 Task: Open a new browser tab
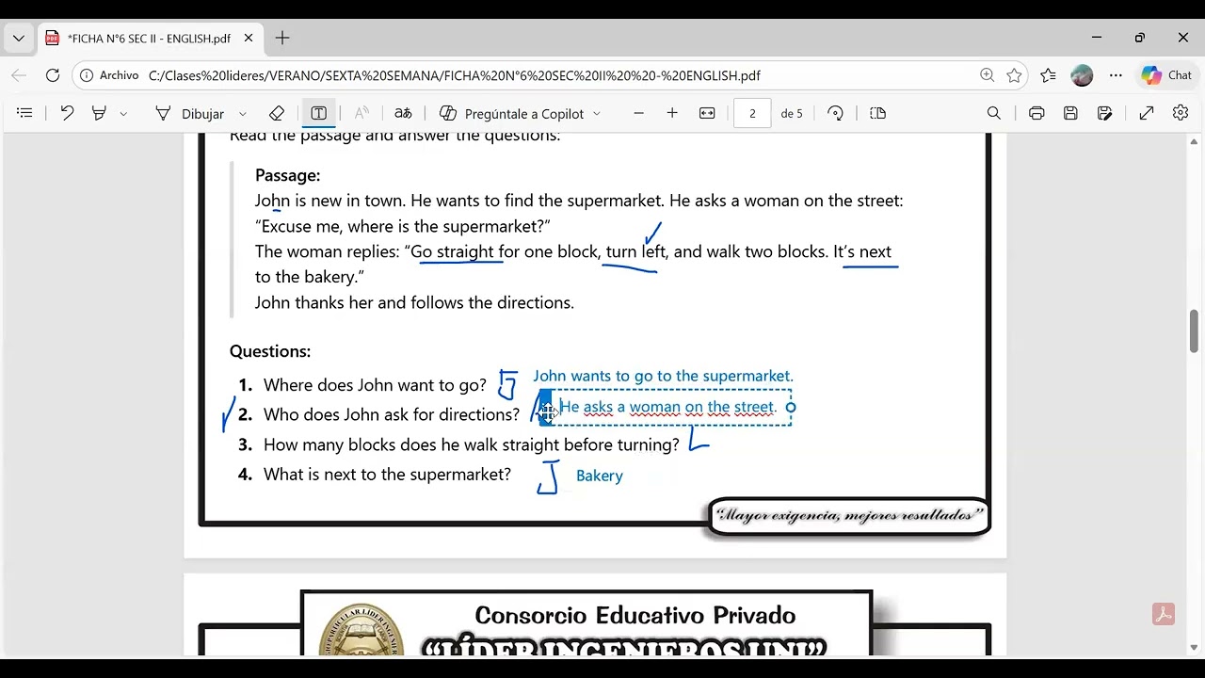tap(282, 39)
